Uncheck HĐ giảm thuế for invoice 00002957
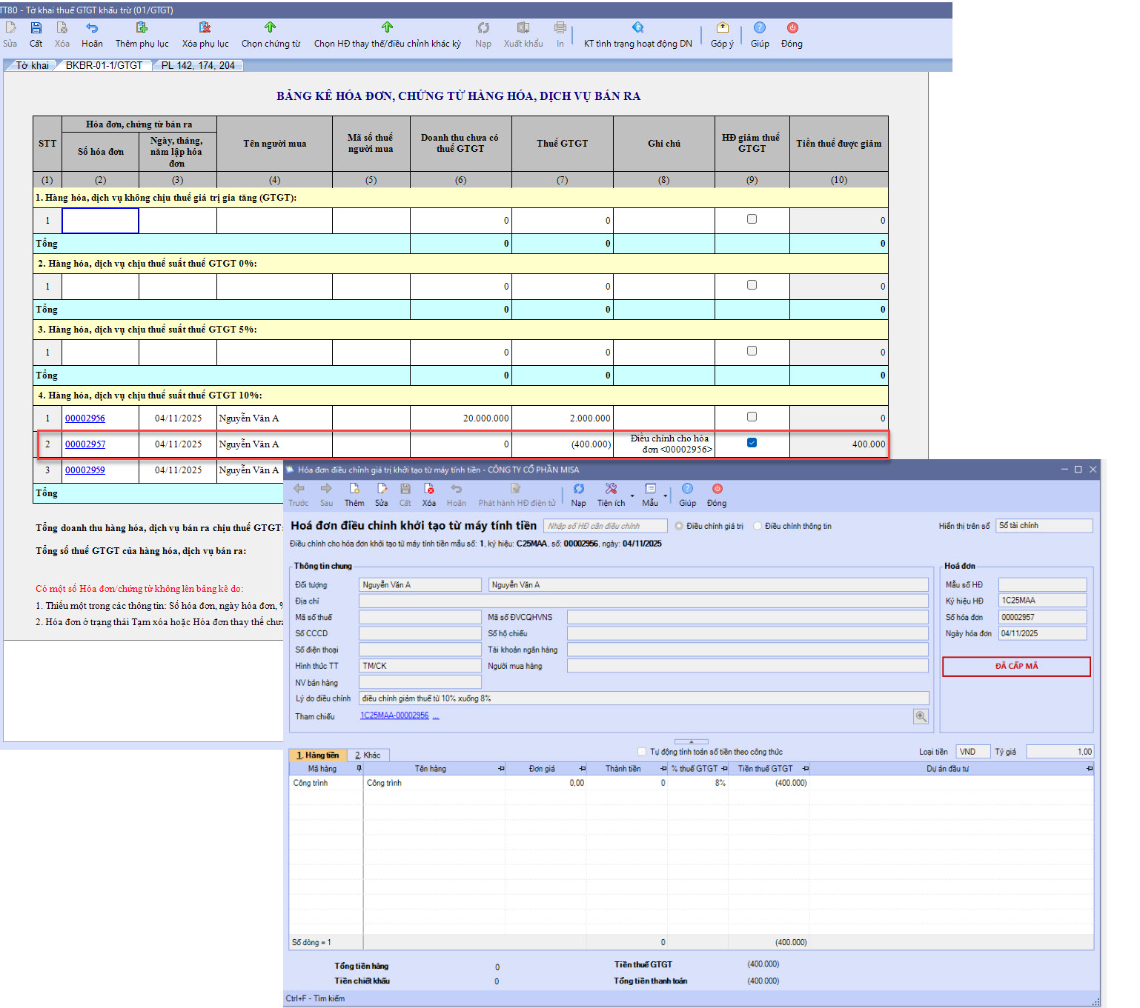This screenshot has width=1140, height=1008. [752, 443]
